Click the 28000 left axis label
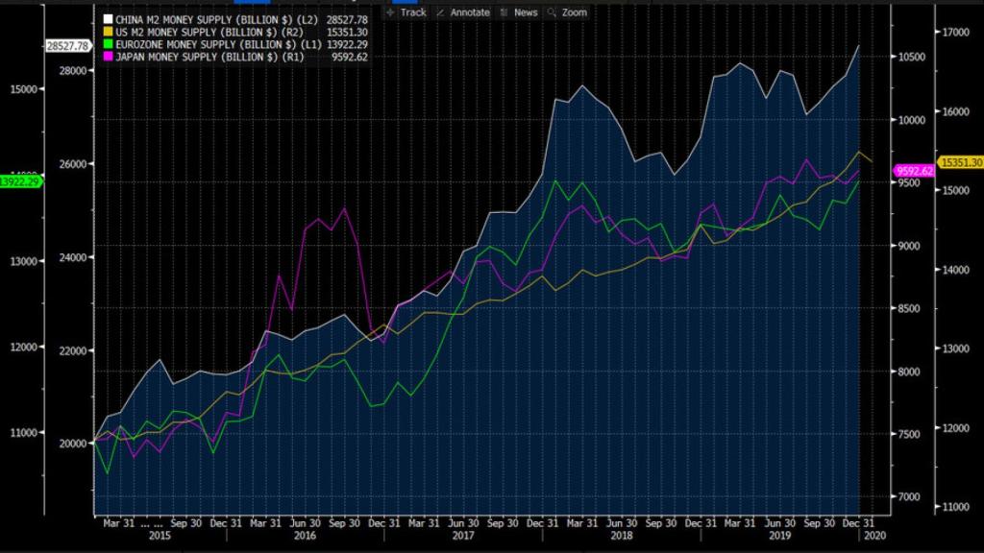 [x=73, y=71]
